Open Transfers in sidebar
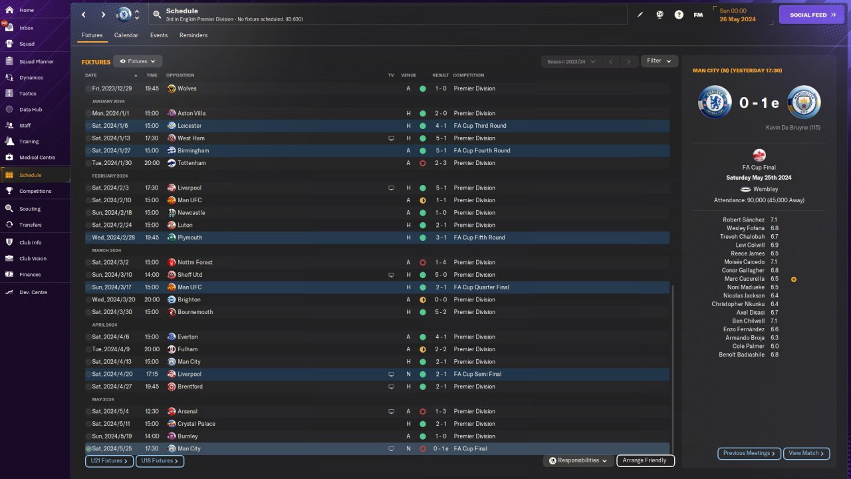Screen dimensions: 851x479 click(x=31, y=225)
